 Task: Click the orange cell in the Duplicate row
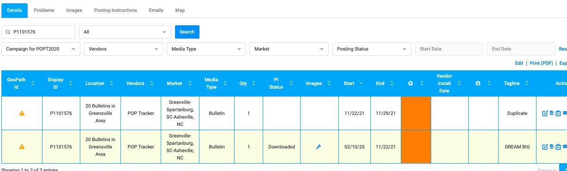[x=416, y=113]
